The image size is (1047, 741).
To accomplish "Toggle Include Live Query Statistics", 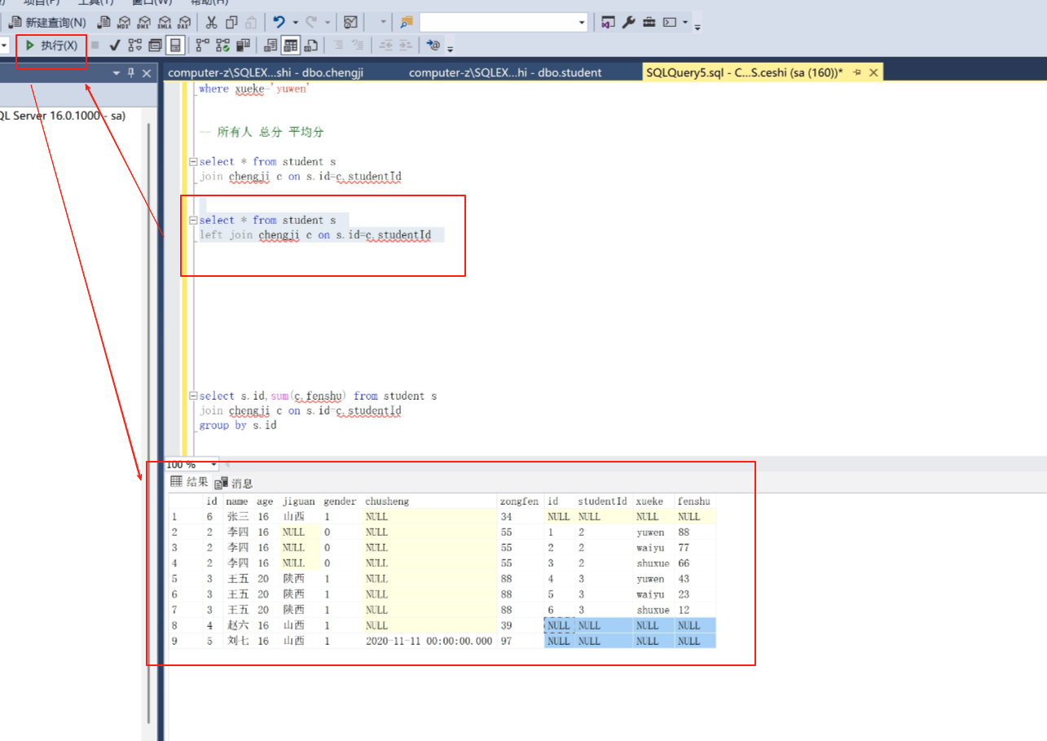I will [222, 46].
